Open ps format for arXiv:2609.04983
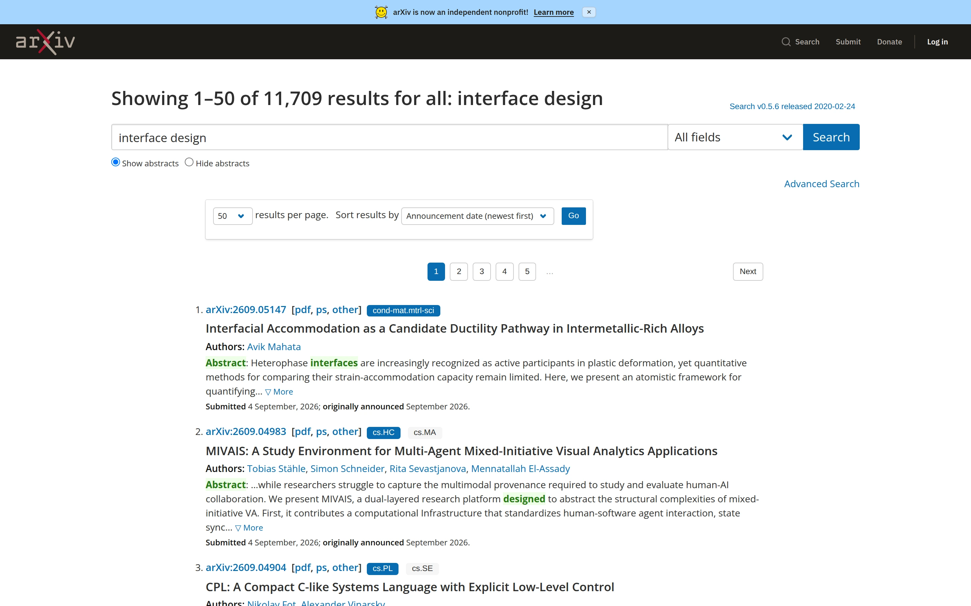 [x=321, y=432]
